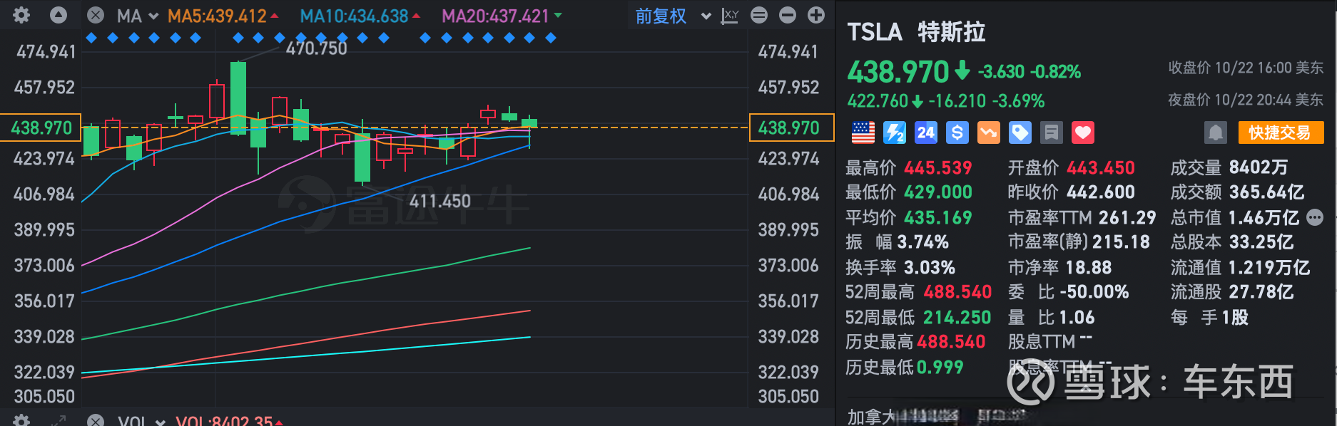
Task: Click the reset zoom (equals) circle icon
Action: point(759,15)
